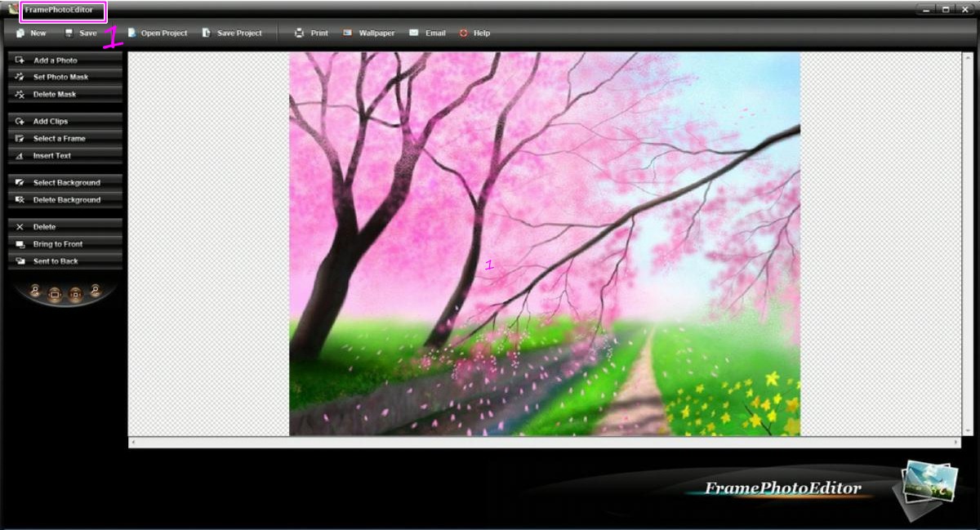Click the wide-rectangle fit view icon
Viewport: 980px width, 530px height.
pos(55,294)
